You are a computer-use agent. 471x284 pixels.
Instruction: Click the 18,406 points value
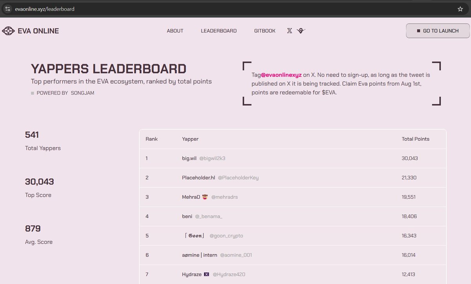tap(409, 216)
